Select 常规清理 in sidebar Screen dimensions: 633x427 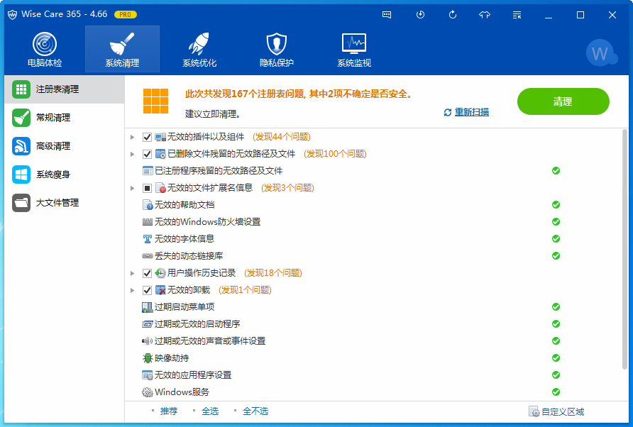coord(64,118)
